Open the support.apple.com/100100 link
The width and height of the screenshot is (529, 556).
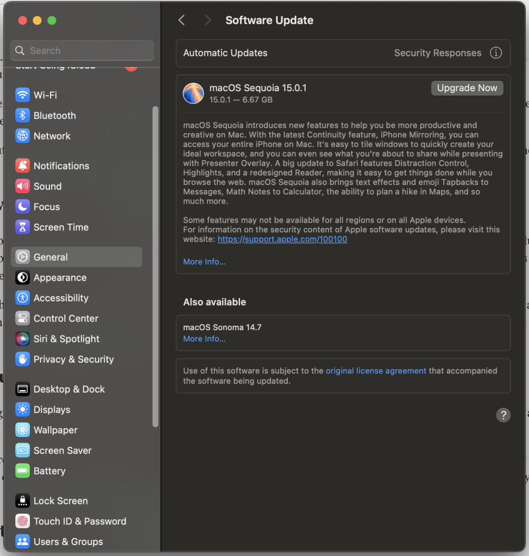tap(282, 239)
